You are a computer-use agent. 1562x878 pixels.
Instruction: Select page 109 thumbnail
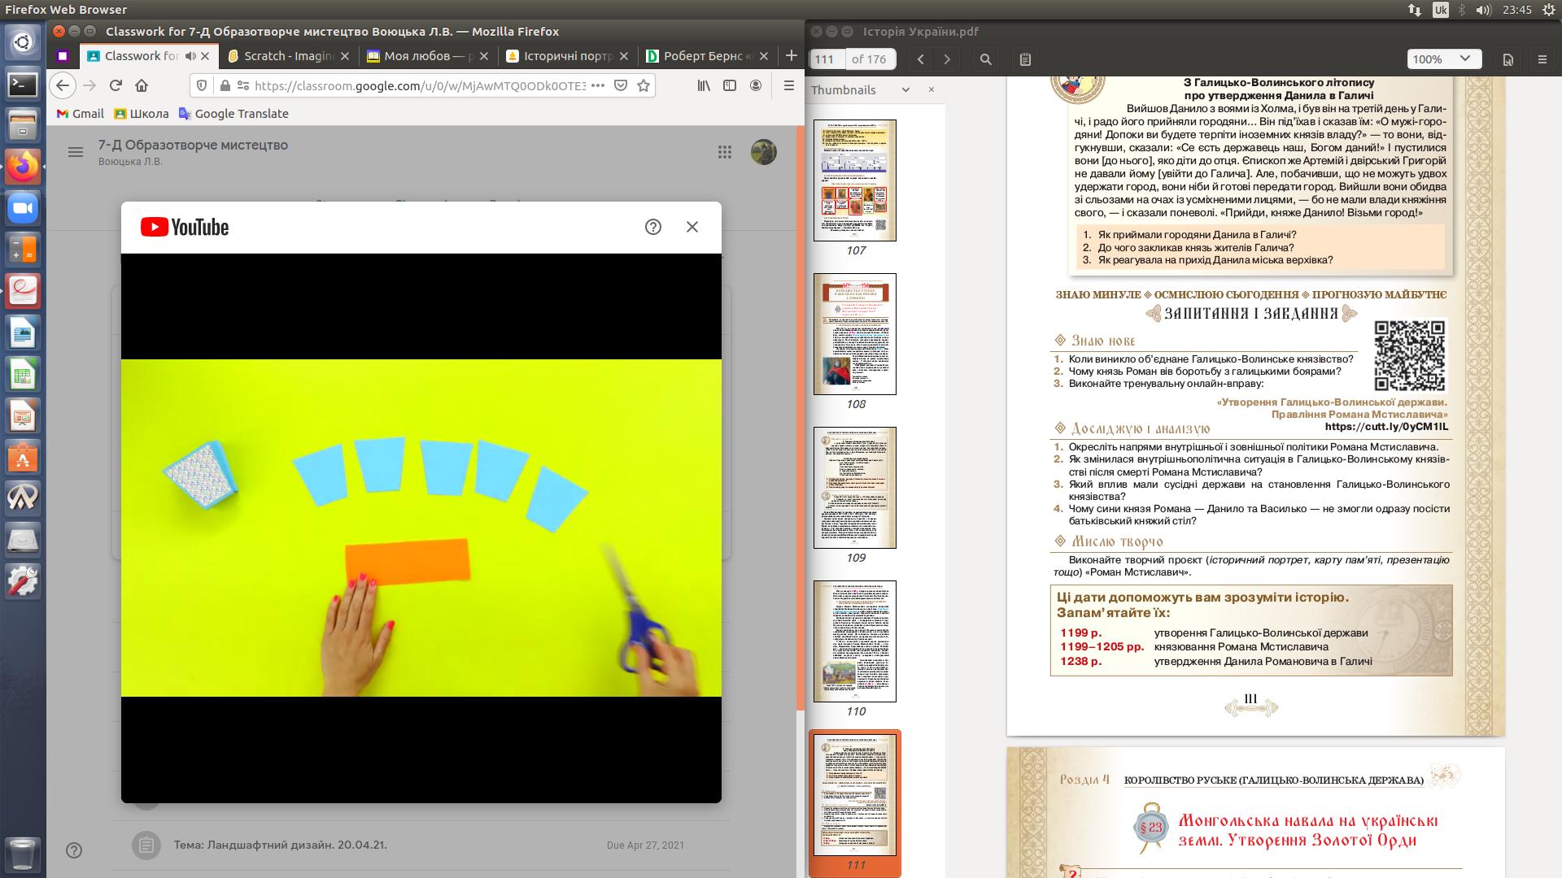click(855, 488)
